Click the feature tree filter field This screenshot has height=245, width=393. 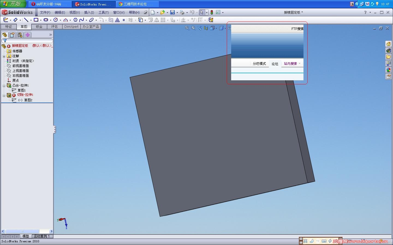point(27,41)
